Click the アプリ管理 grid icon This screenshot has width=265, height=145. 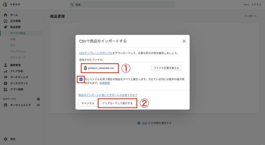[6, 89]
